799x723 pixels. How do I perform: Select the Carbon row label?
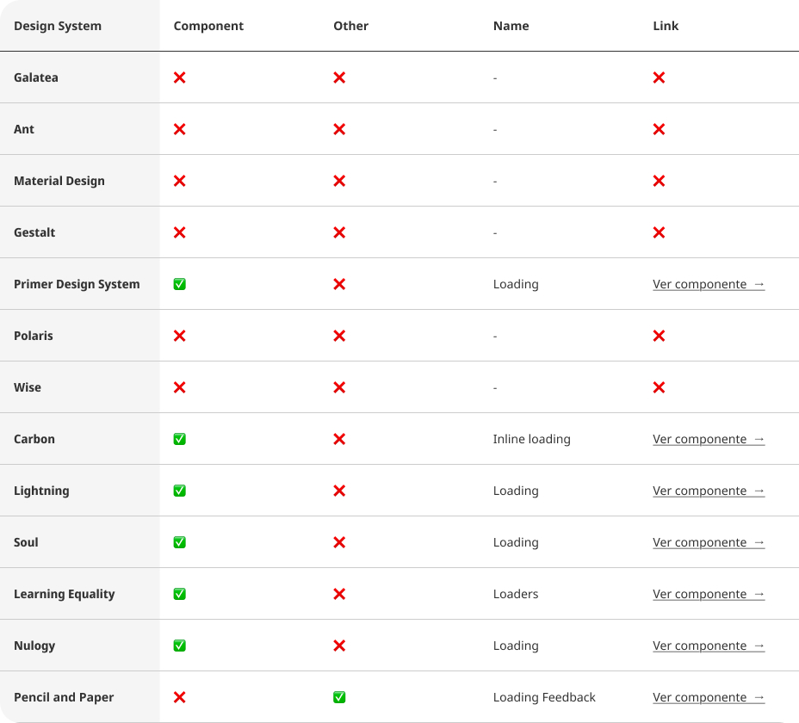[34, 439]
